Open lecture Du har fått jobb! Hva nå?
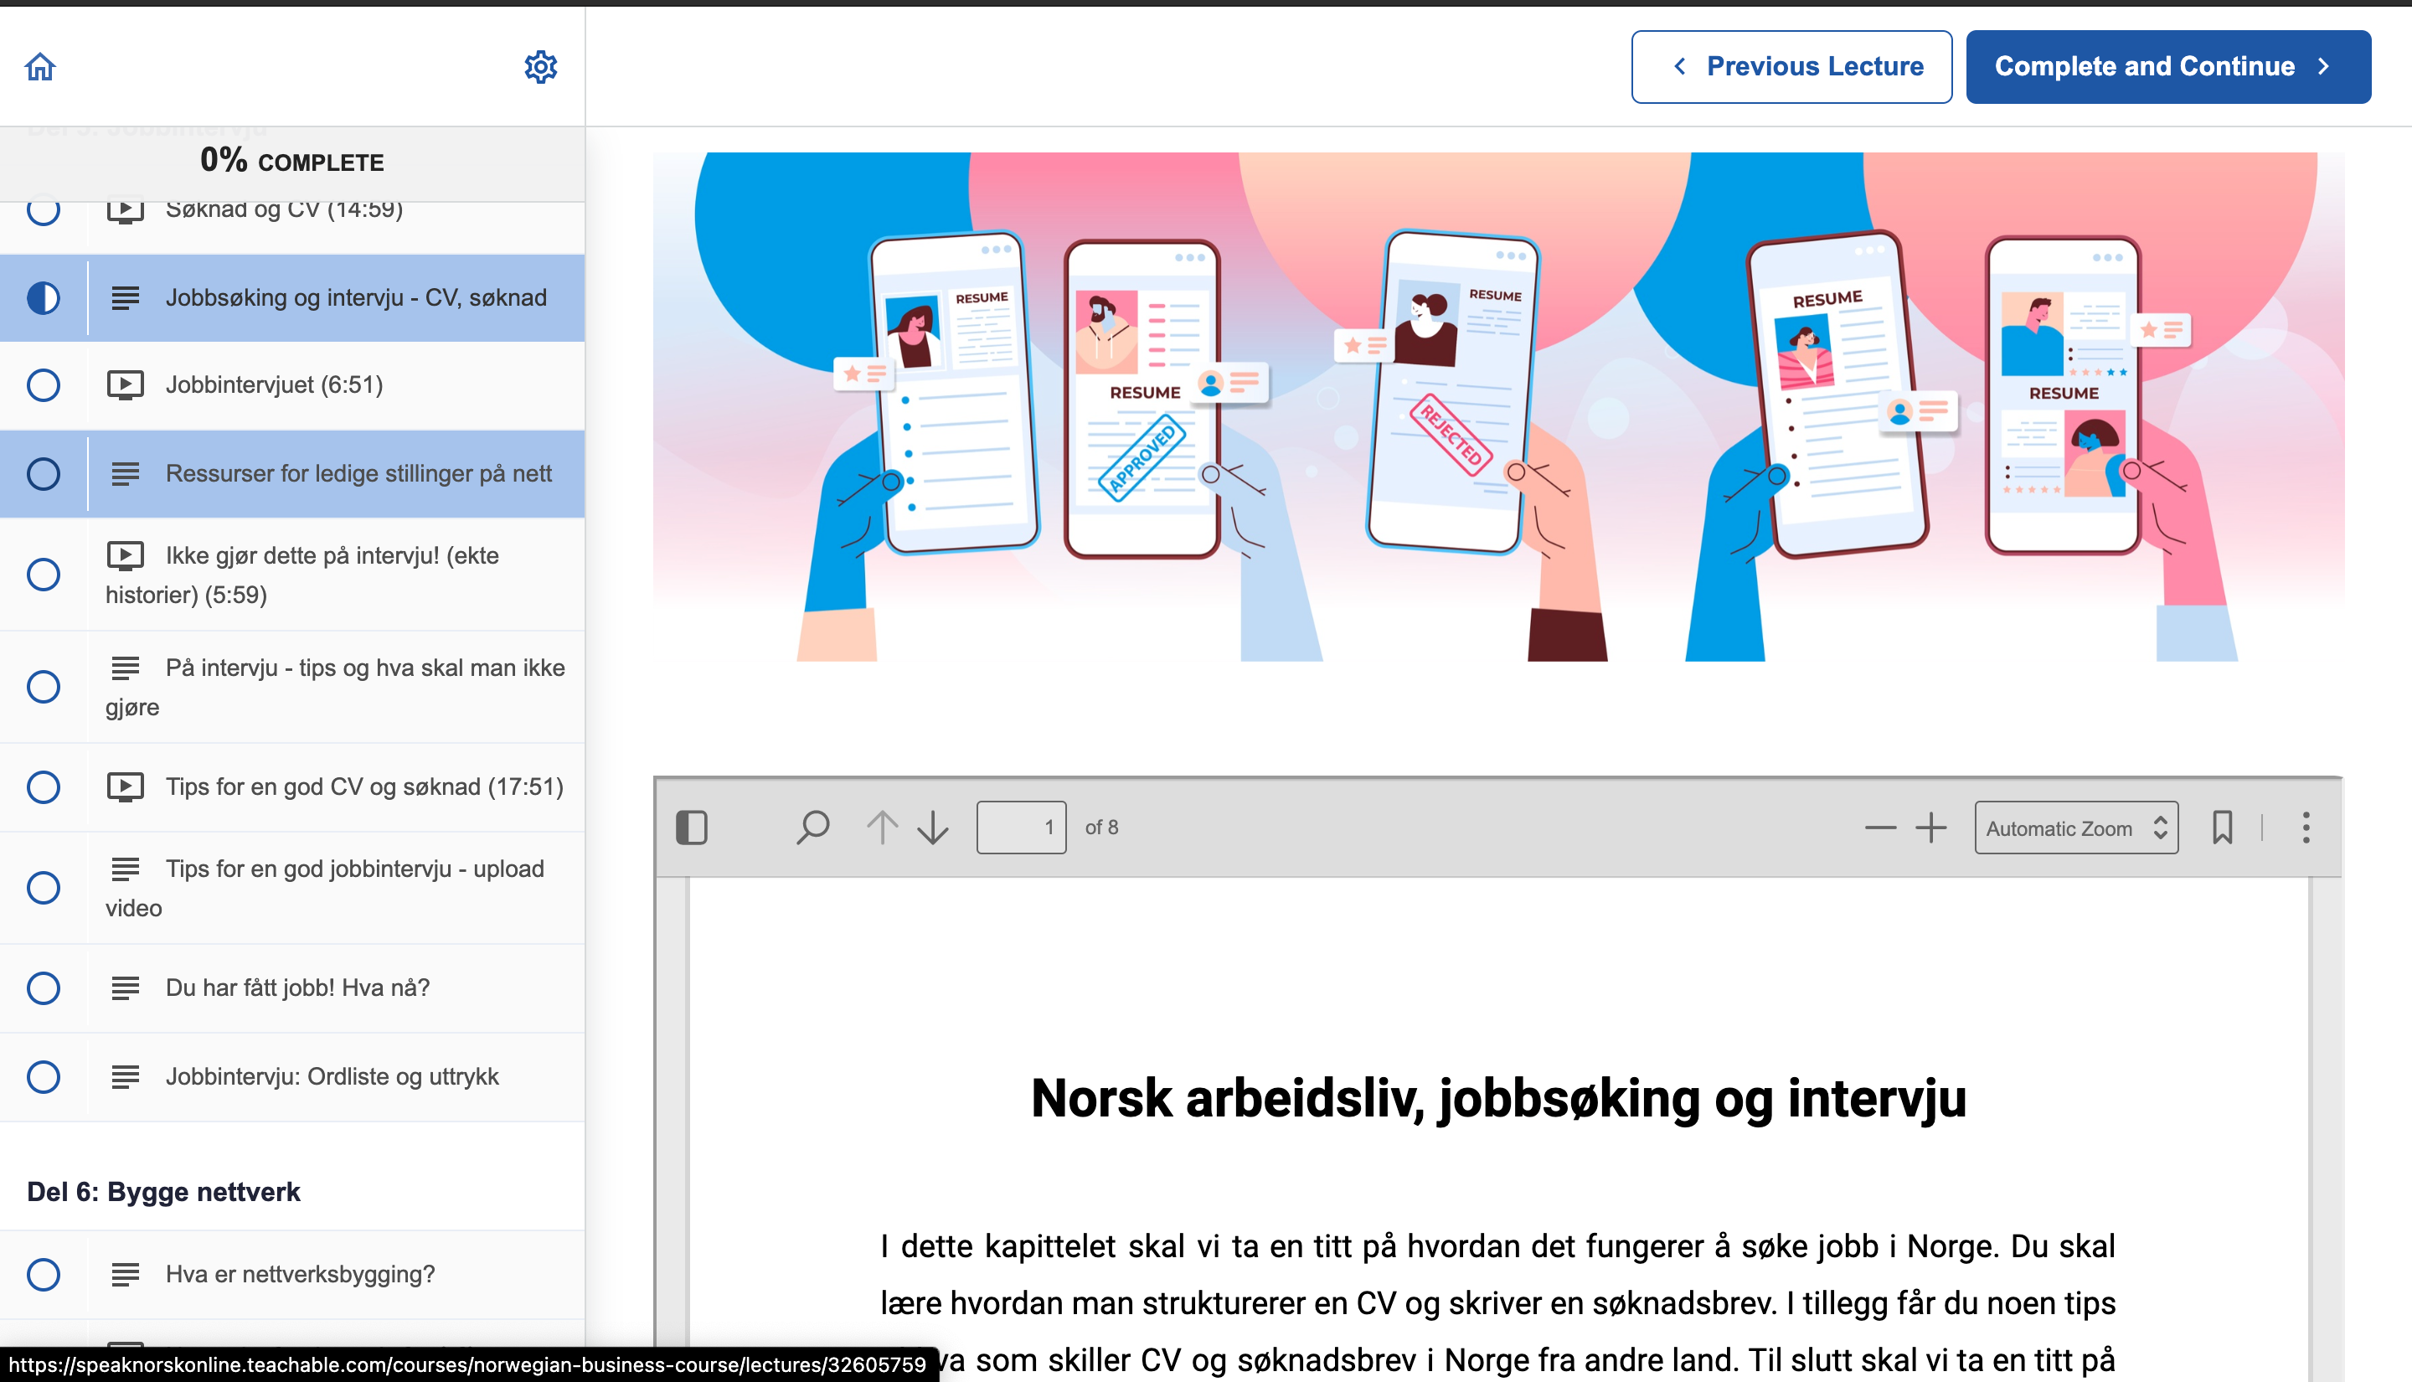The image size is (2412, 1382). point(292,988)
